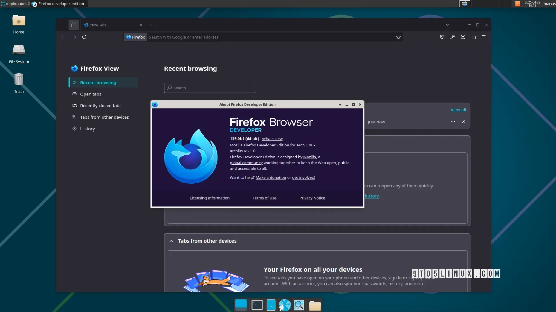The width and height of the screenshot is (556, 312).
Task: Open Mozilla link in About dialog
Action: click(x=309, y=157)
